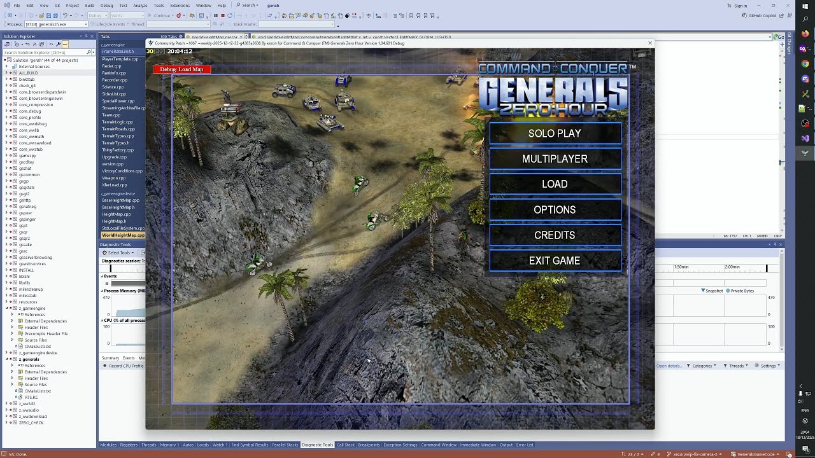The width and height of the screenshot is (815, 458).
Task: Click the EXIT GAME button
Action: pos(555,261)
